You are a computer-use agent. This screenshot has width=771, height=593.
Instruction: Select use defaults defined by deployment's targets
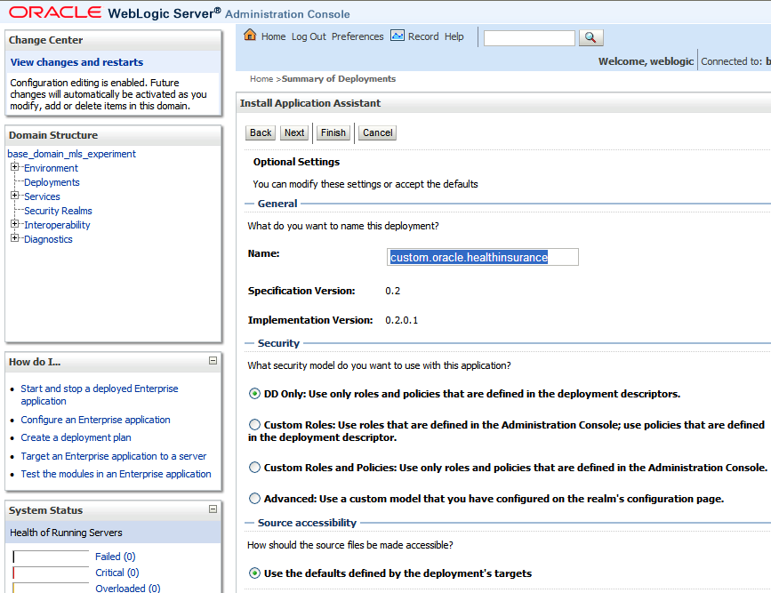coord(254,573)
